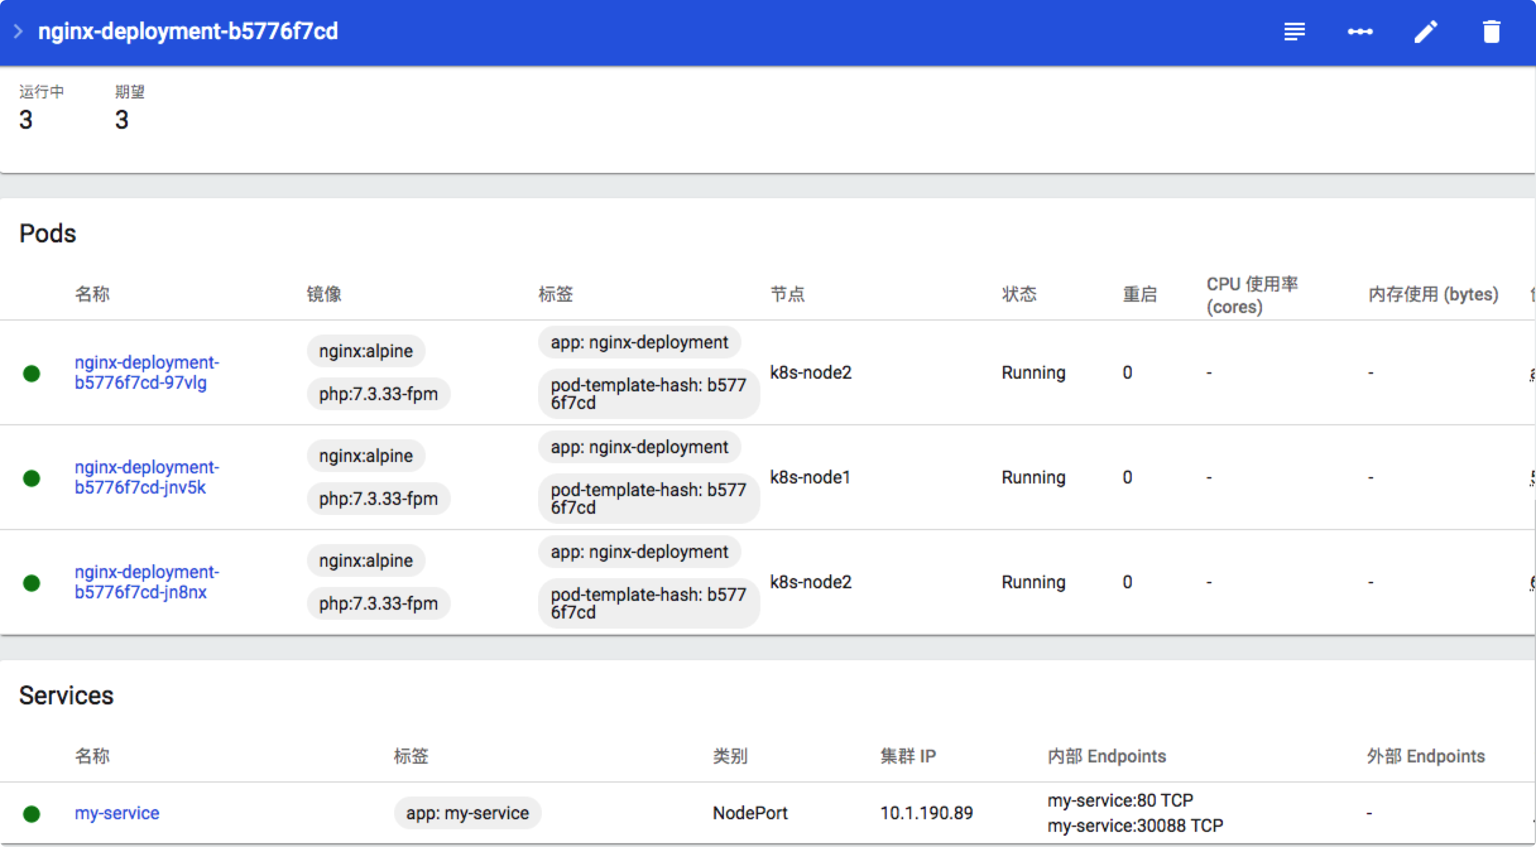Click green status dot of pod jnv5k
Image resolution: width=1536 pixels, height=847 pixels.
[x=32, y=478]
